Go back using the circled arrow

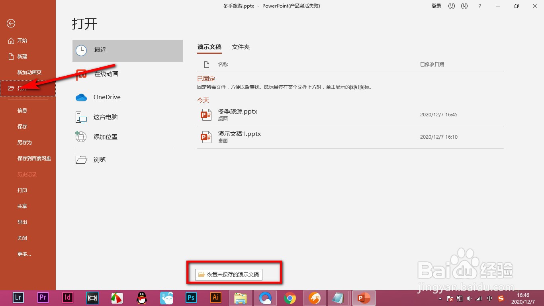[11, 24]
